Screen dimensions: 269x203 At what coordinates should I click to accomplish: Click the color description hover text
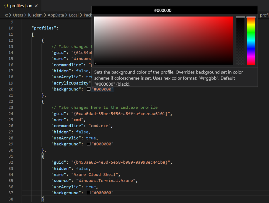click(168, 78)
